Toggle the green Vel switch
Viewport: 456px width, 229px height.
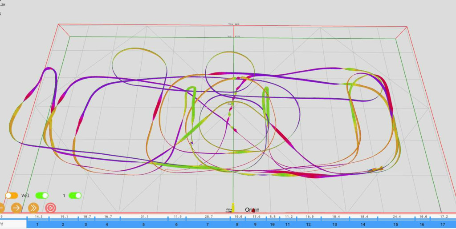click(x=42, y=196)
